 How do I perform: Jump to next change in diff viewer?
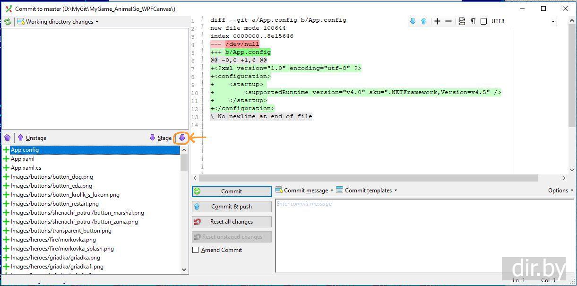tap(413, 21)
